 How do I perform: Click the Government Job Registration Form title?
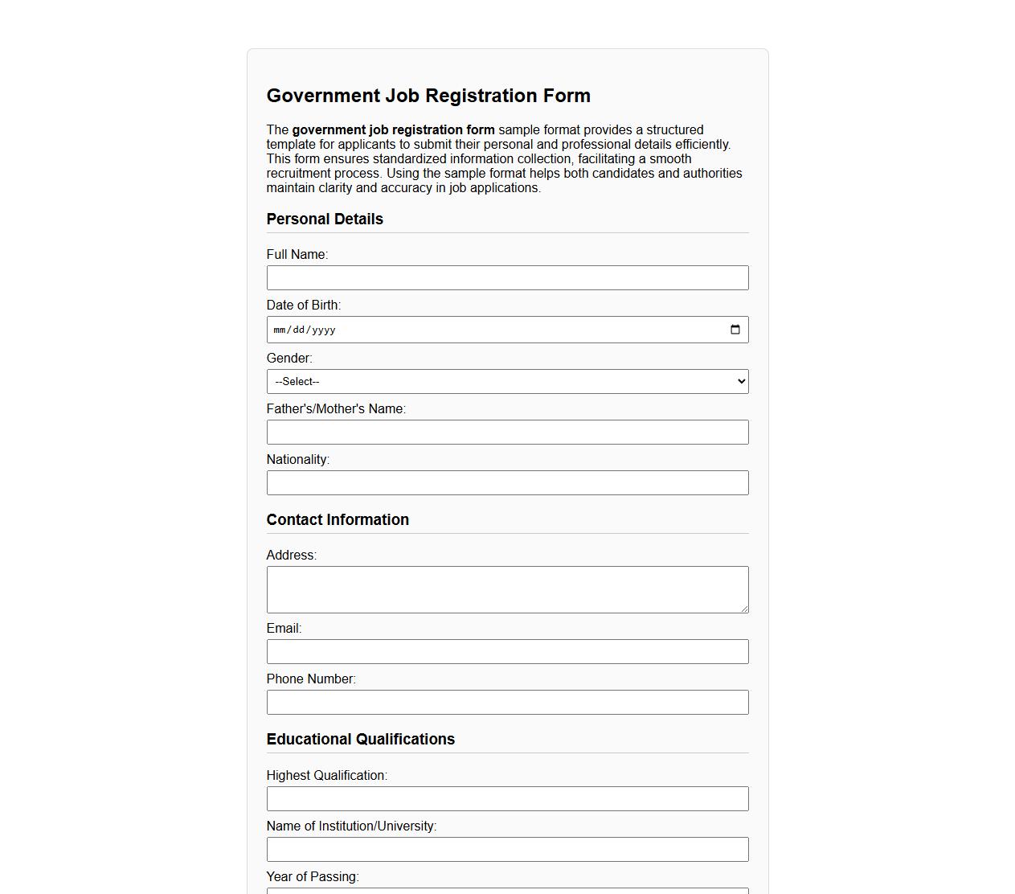428,95
